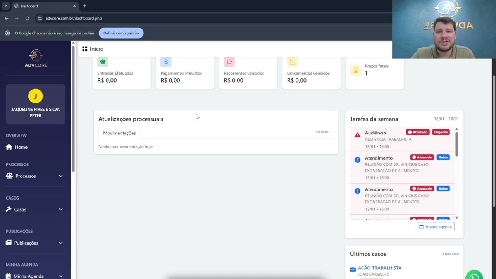496x279 pixels.
Task: Open Home in the sidebar
Action: coord(35,147)
